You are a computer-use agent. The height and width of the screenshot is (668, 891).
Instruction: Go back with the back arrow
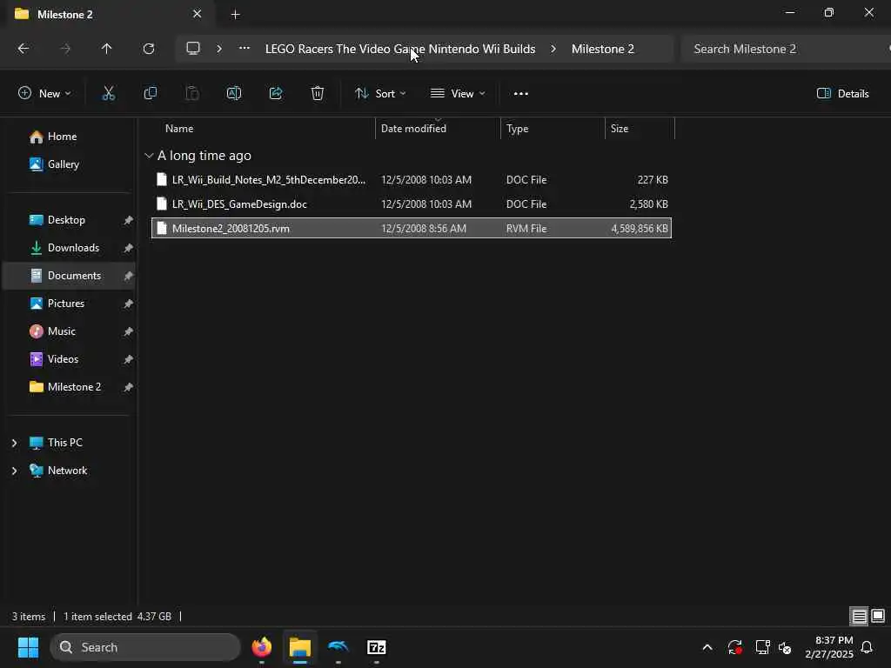tap(23, 49)
